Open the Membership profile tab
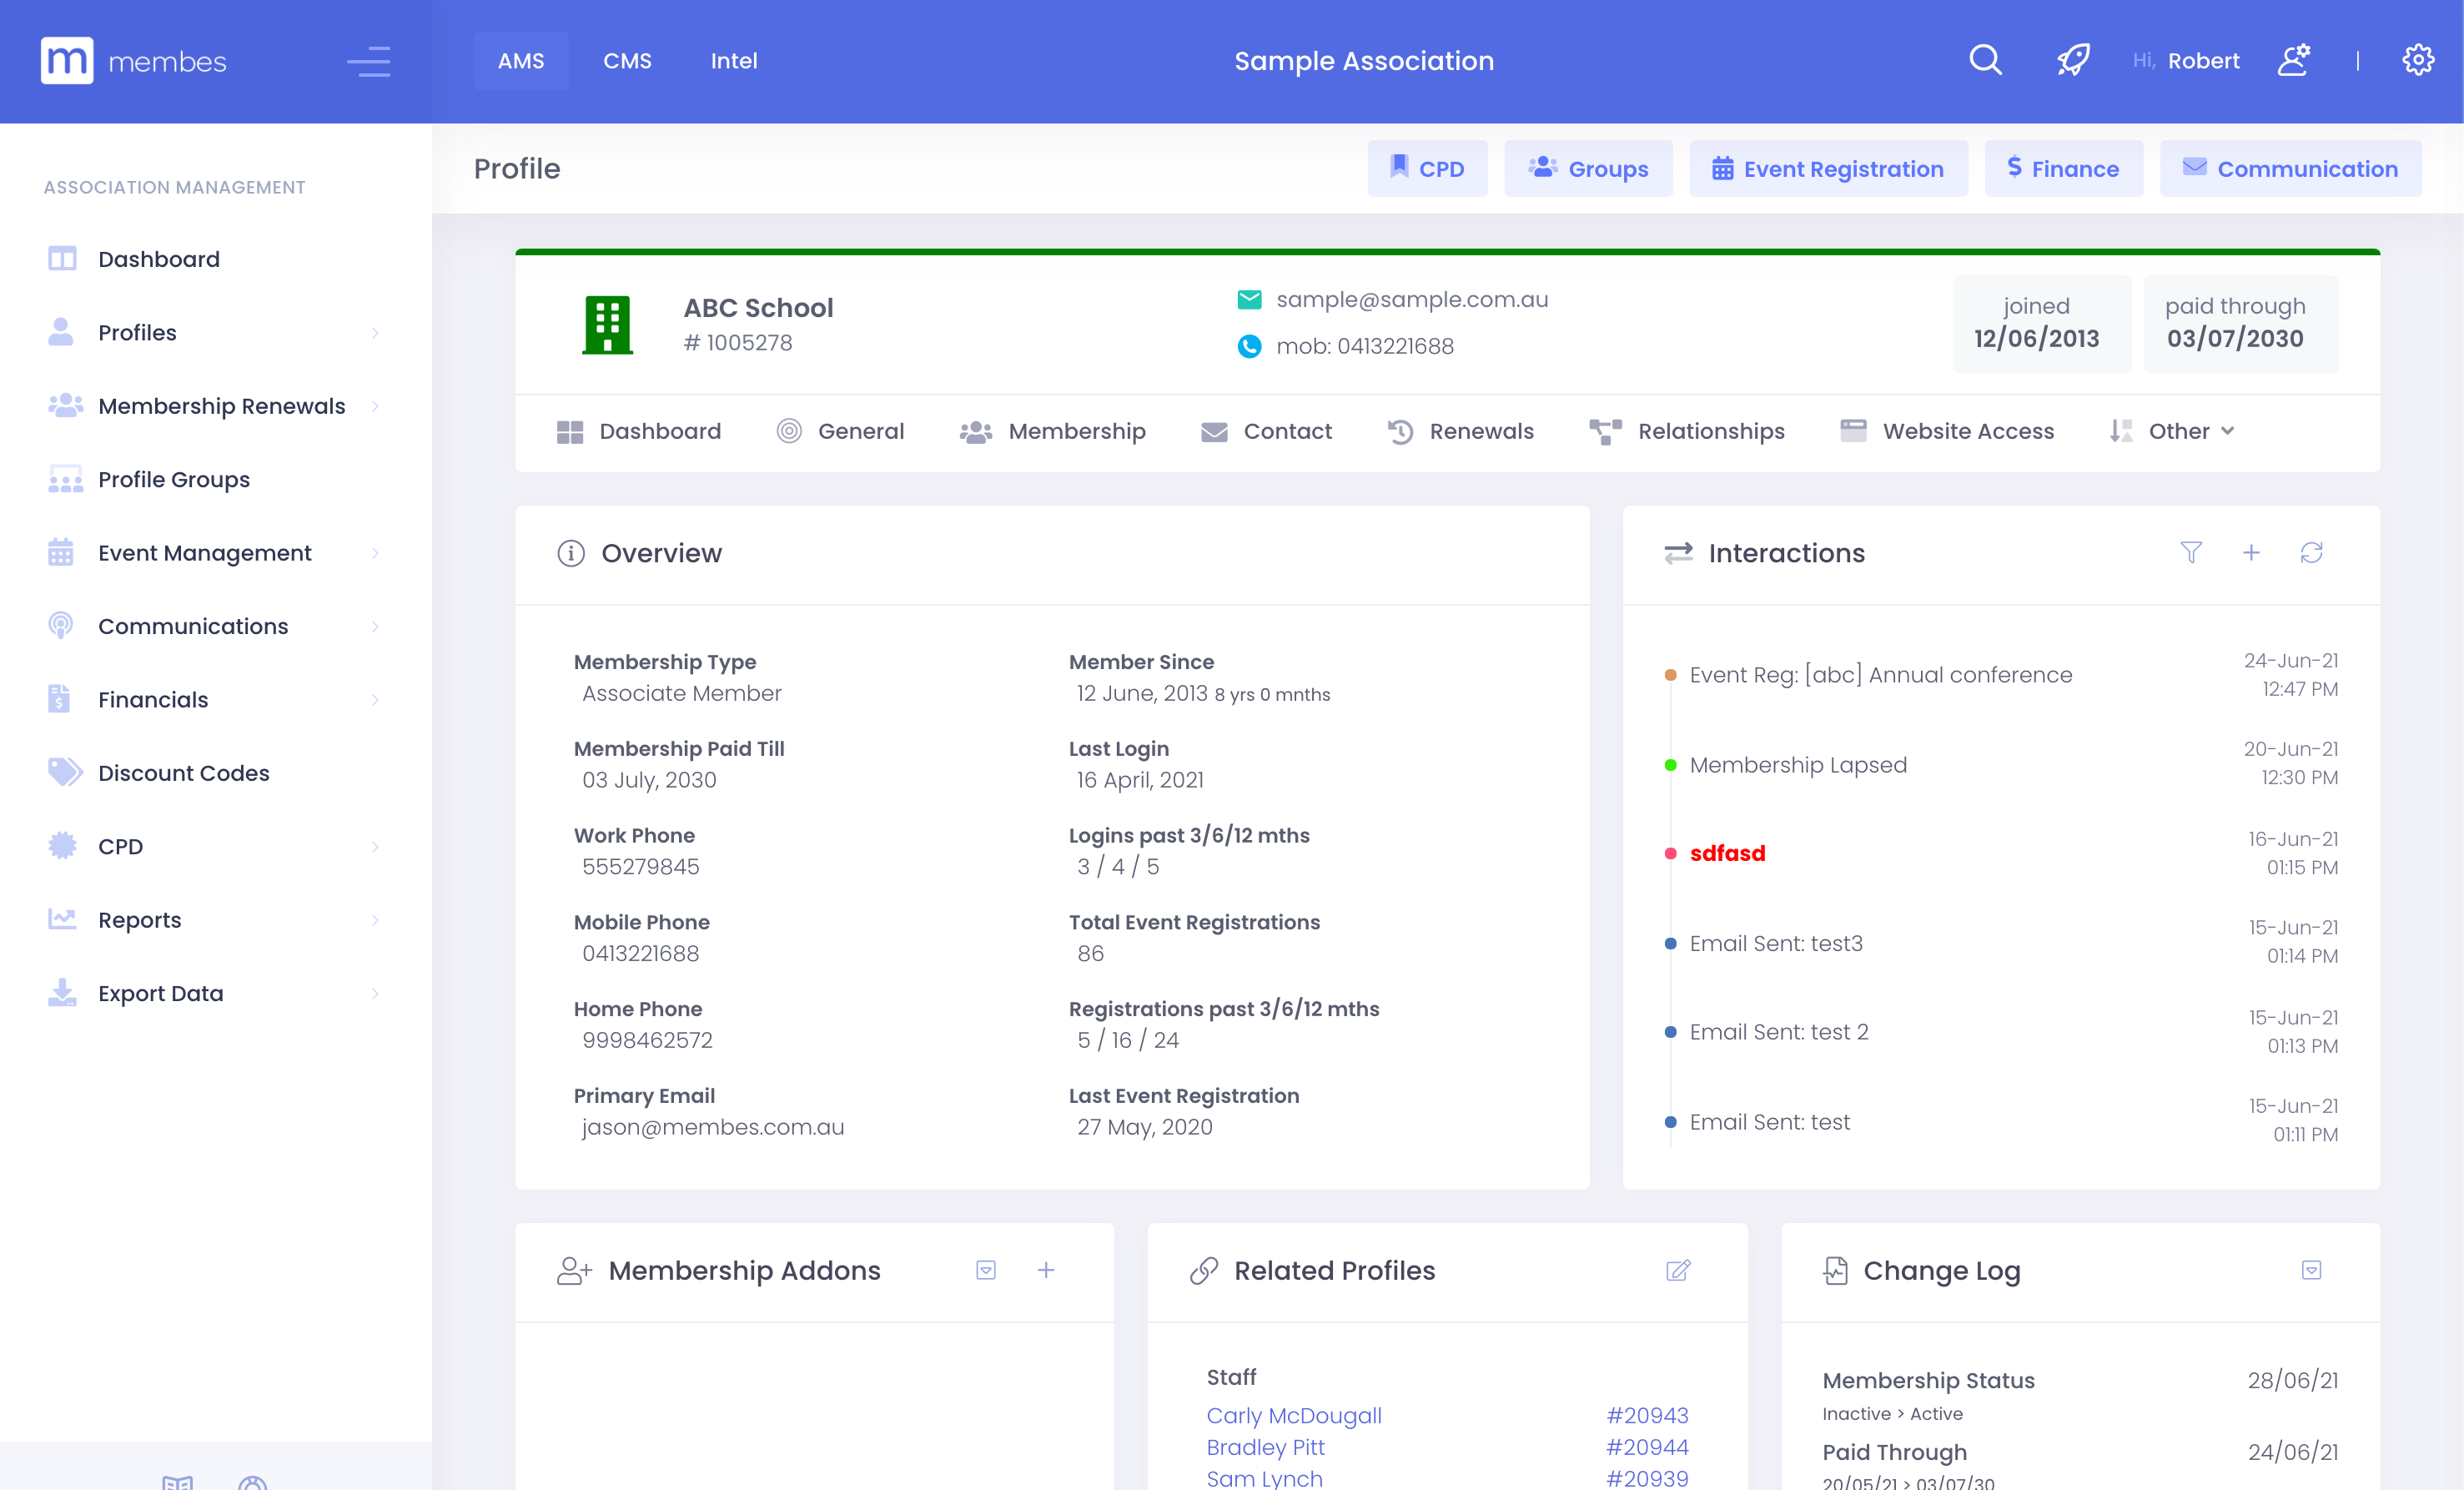 1052,431
